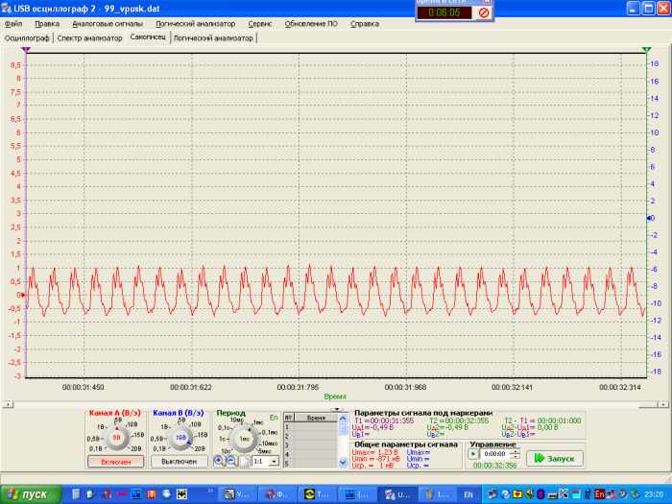Click the Channel A voltage knob

[x=116, y=438]
